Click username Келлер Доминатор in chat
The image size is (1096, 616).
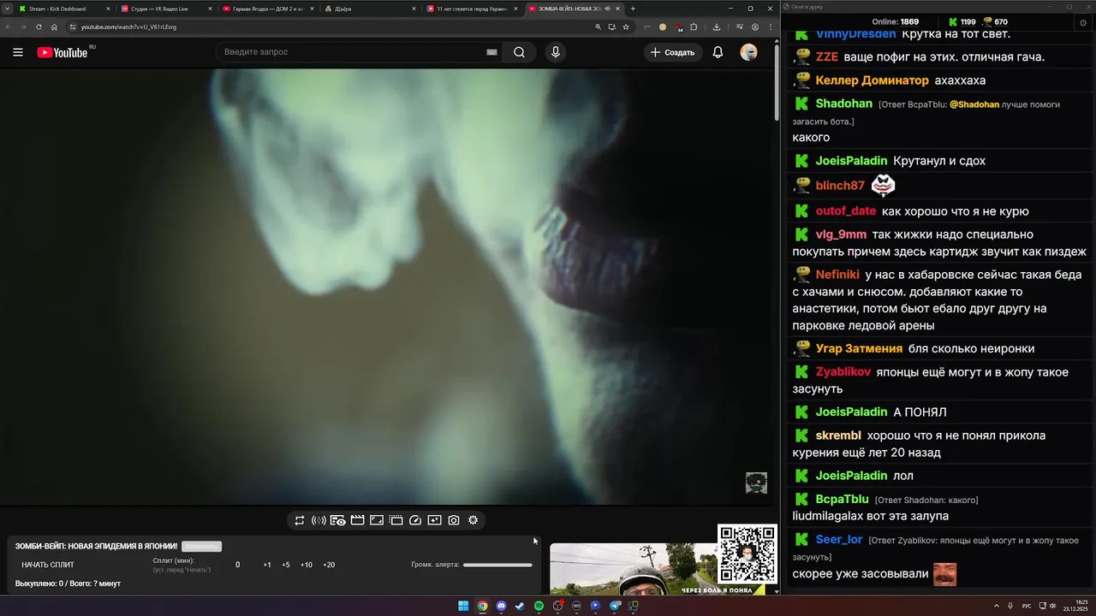click(x=872, y=80)
